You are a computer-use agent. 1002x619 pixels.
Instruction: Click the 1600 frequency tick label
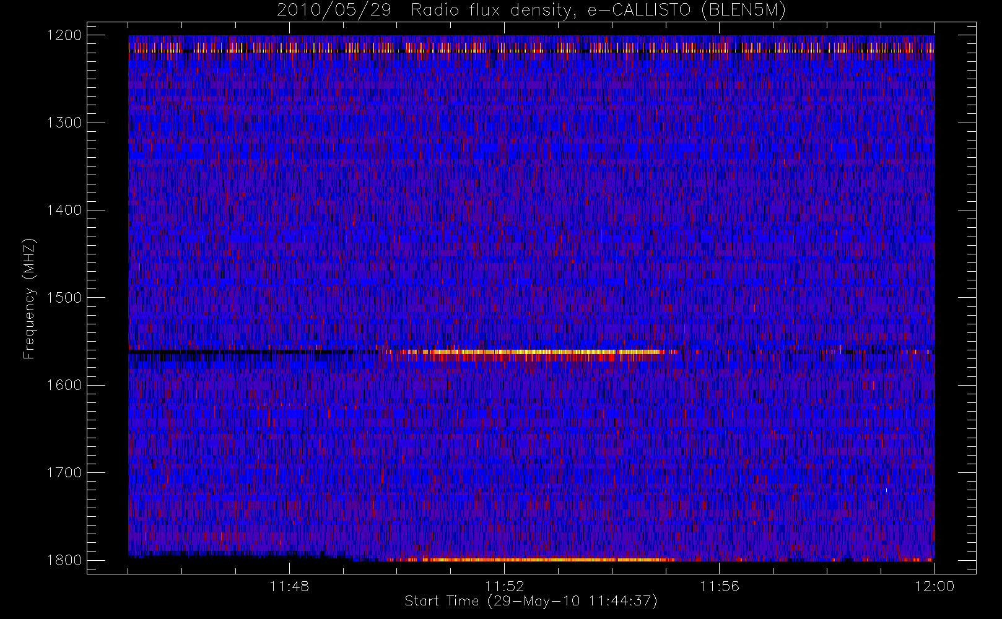[64, 385]
